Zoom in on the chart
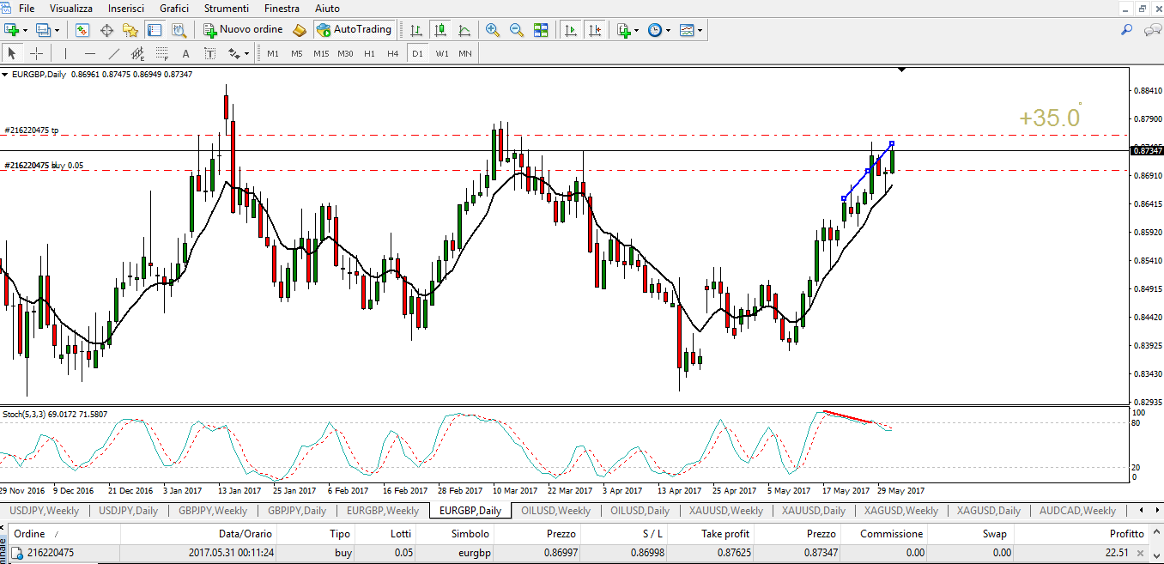 tap(493, 30)
